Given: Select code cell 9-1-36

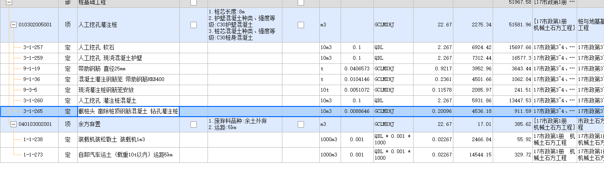Looking at the screenshot, I should (31, 80).
